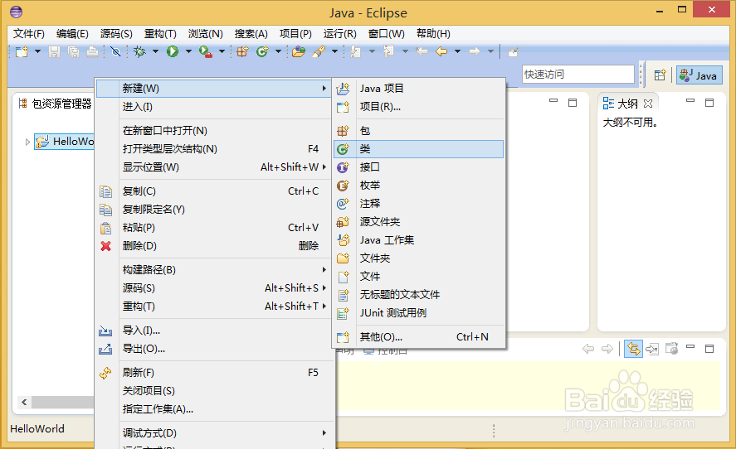Choose 导出(O)... context menu entry
The width and height of the screenshot is (736, 449).
click(x=213, y=348)
